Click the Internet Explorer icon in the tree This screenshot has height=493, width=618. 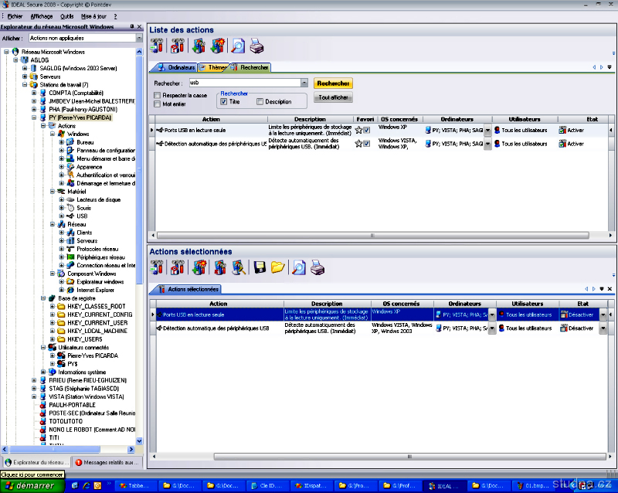point(70,290)
